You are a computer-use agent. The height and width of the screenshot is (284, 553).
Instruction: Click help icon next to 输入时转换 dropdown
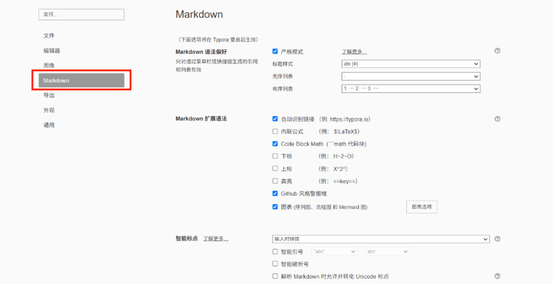coord(497,239)
